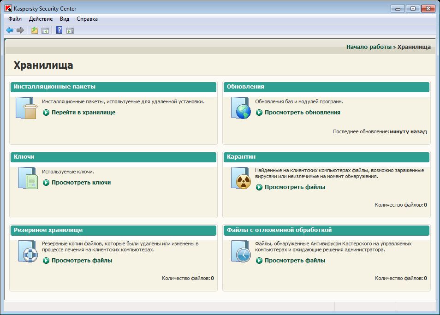Click the Инсталляционные пакеты header
Screen dimensions: 440x315
[x=113, y=87]
